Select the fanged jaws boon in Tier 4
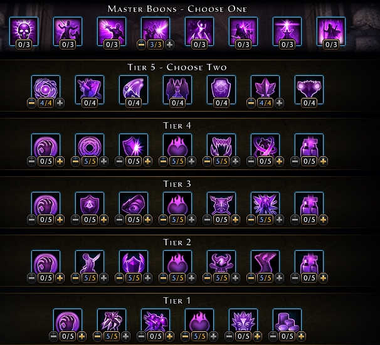This screenshot has width=380, height=345. click(x=221, y=146)
